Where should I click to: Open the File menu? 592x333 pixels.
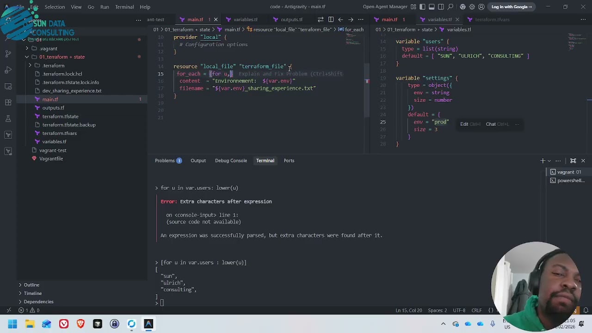(x=20, y=7)
